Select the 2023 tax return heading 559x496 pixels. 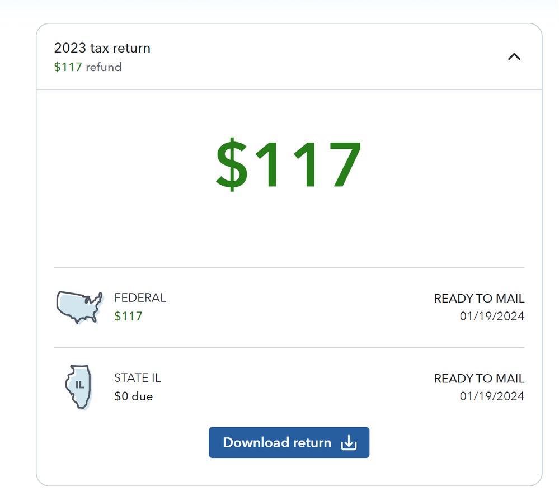(x=102, y=49)
